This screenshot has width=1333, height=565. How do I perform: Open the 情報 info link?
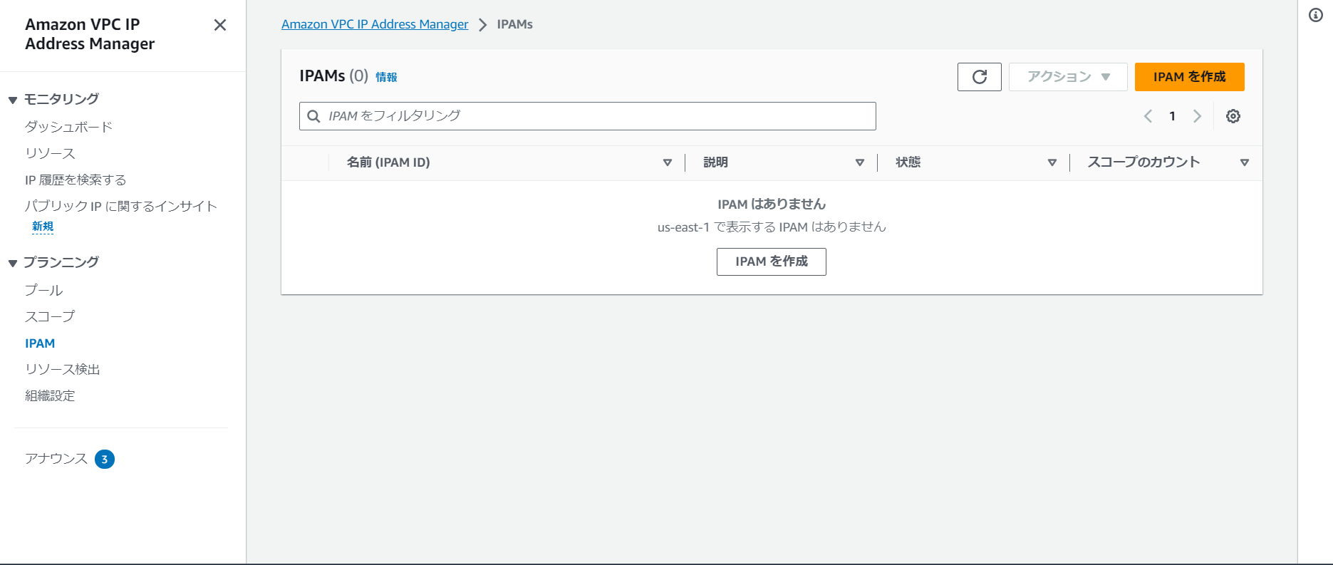tap(386, 77)
